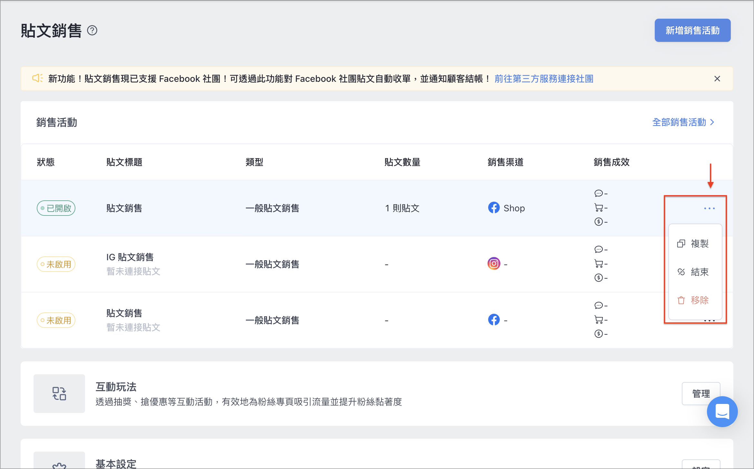Open the three-dot menu for the 已開啟 row

pos(709,208)
